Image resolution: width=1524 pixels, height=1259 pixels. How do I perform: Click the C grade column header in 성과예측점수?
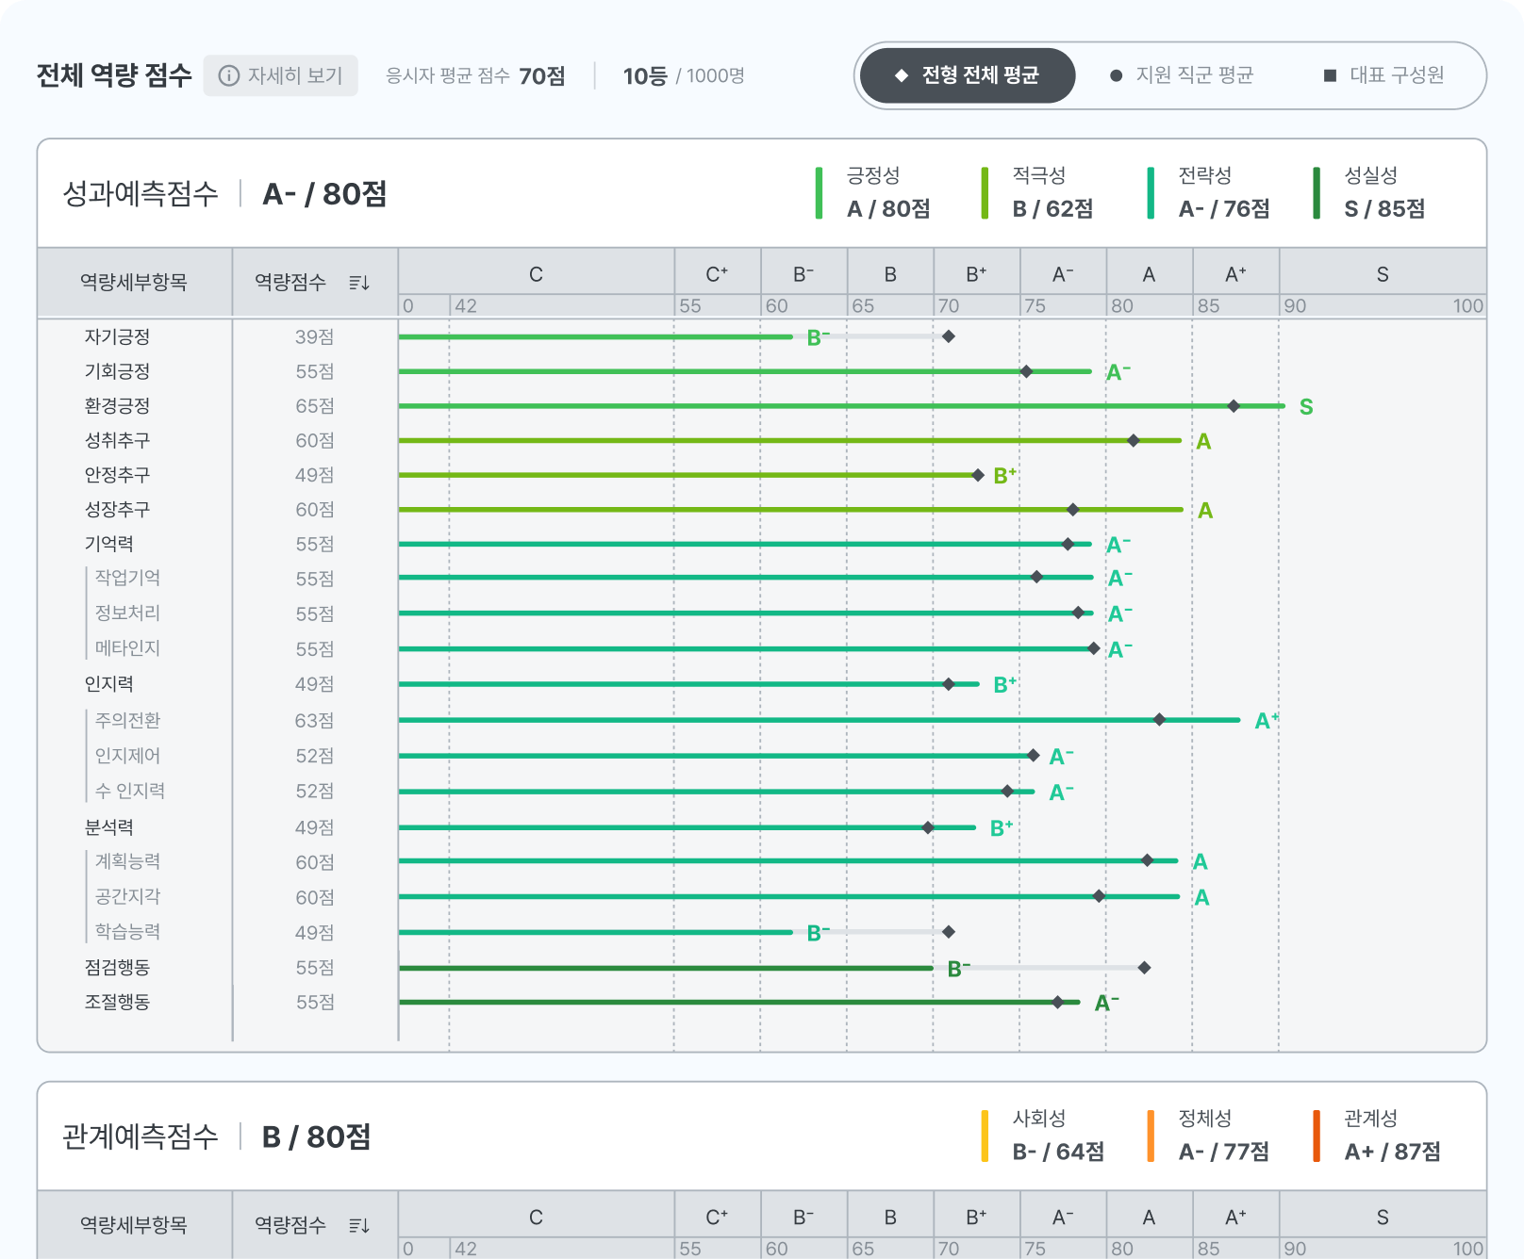click(x=536, y=274)
